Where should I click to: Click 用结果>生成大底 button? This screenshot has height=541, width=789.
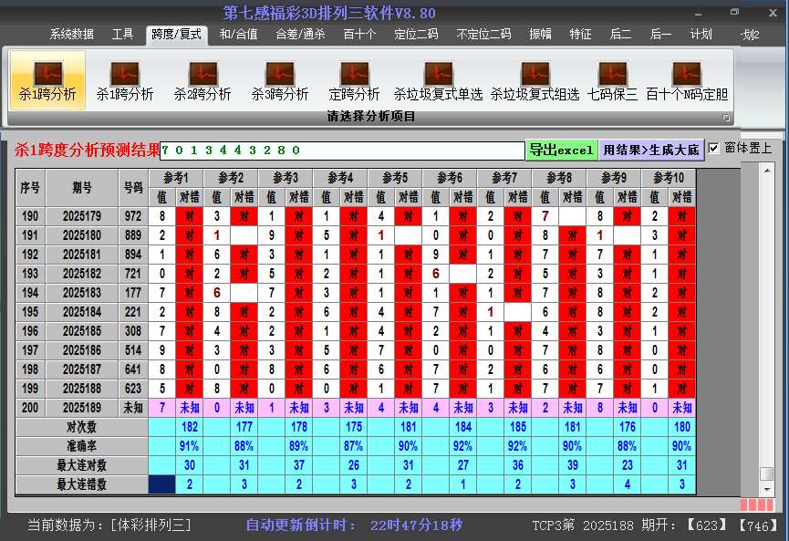(x=651, y=150)
